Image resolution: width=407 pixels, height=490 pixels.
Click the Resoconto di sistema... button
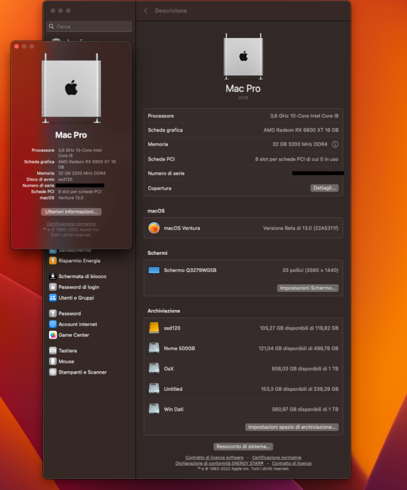[243, 447]
